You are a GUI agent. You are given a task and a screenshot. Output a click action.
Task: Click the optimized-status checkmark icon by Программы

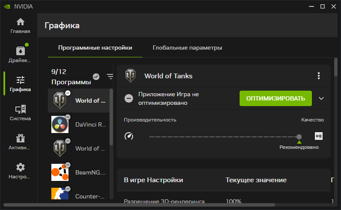pos(96,77)
